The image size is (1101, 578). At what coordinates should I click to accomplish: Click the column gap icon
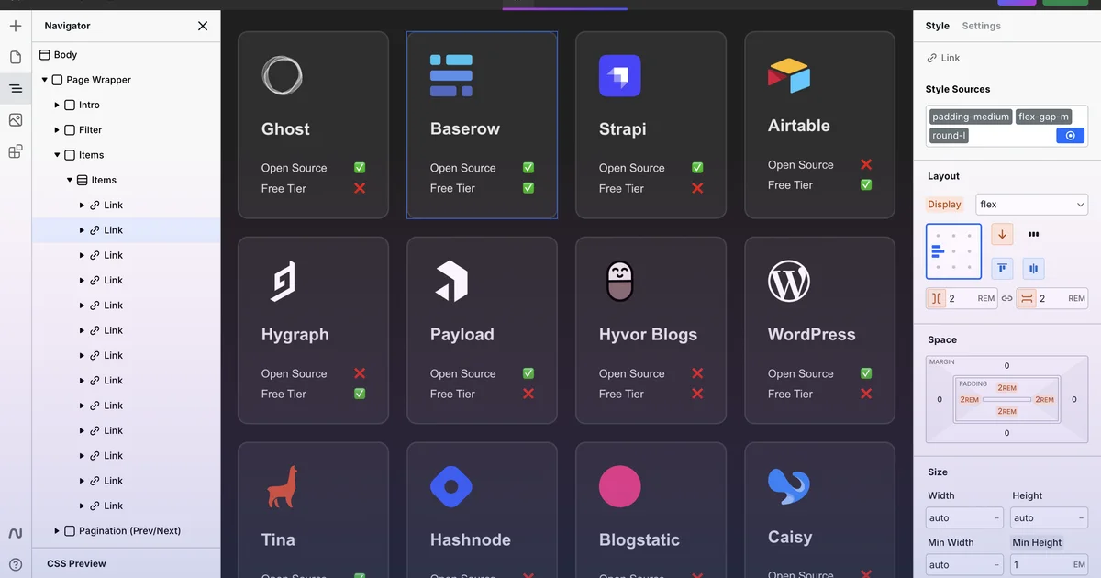937,298
